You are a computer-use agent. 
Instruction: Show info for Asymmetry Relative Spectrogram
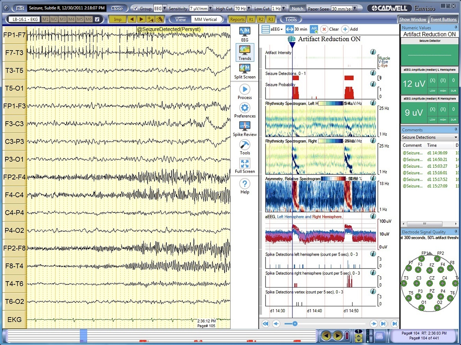pos(373,178)
